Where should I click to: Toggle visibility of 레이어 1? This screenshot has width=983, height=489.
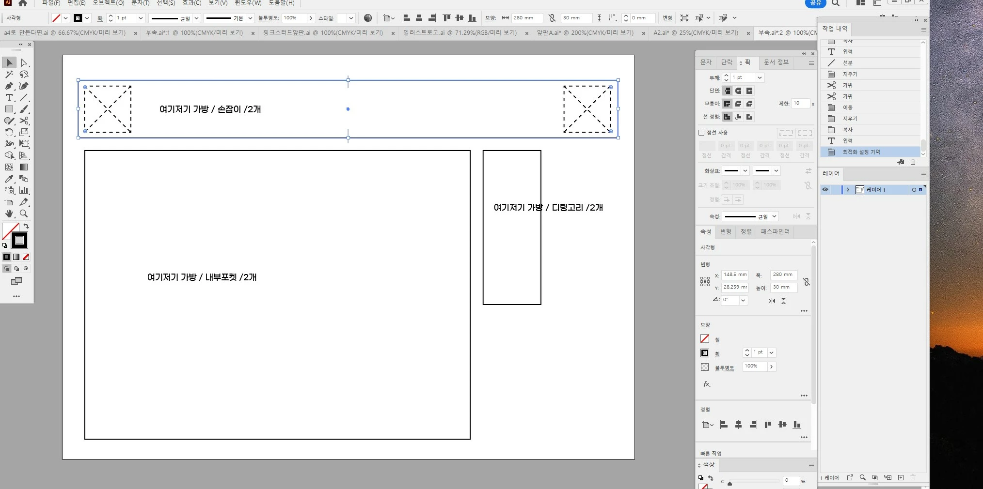point(825,190)
